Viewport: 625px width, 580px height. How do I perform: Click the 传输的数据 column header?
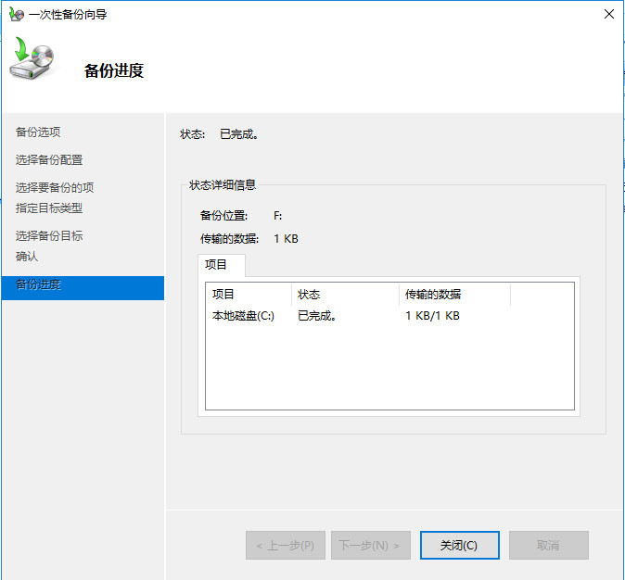(454, 295)
